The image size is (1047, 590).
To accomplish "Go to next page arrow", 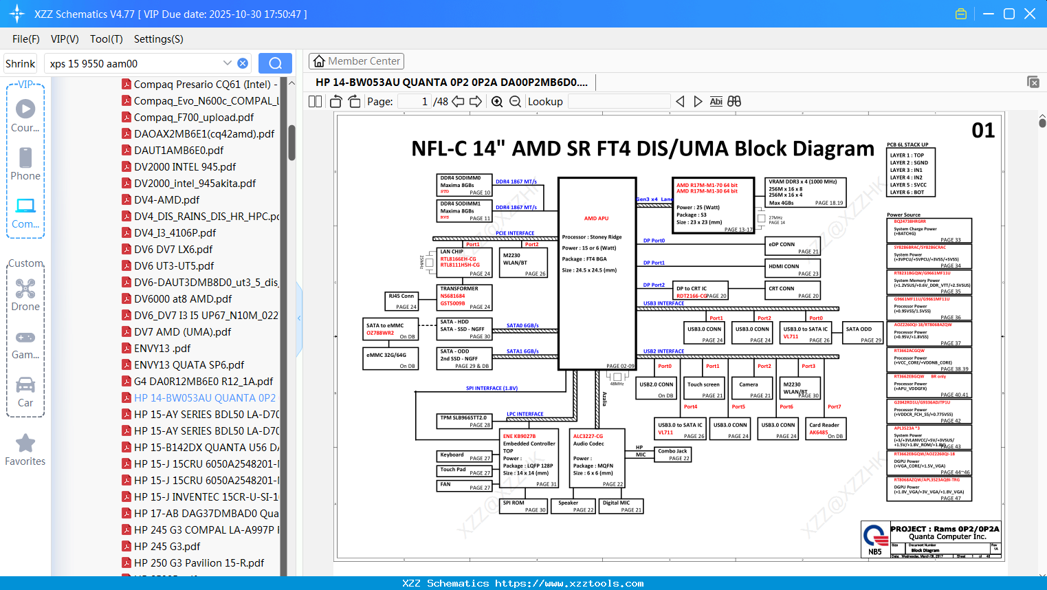I will (476, 101).
